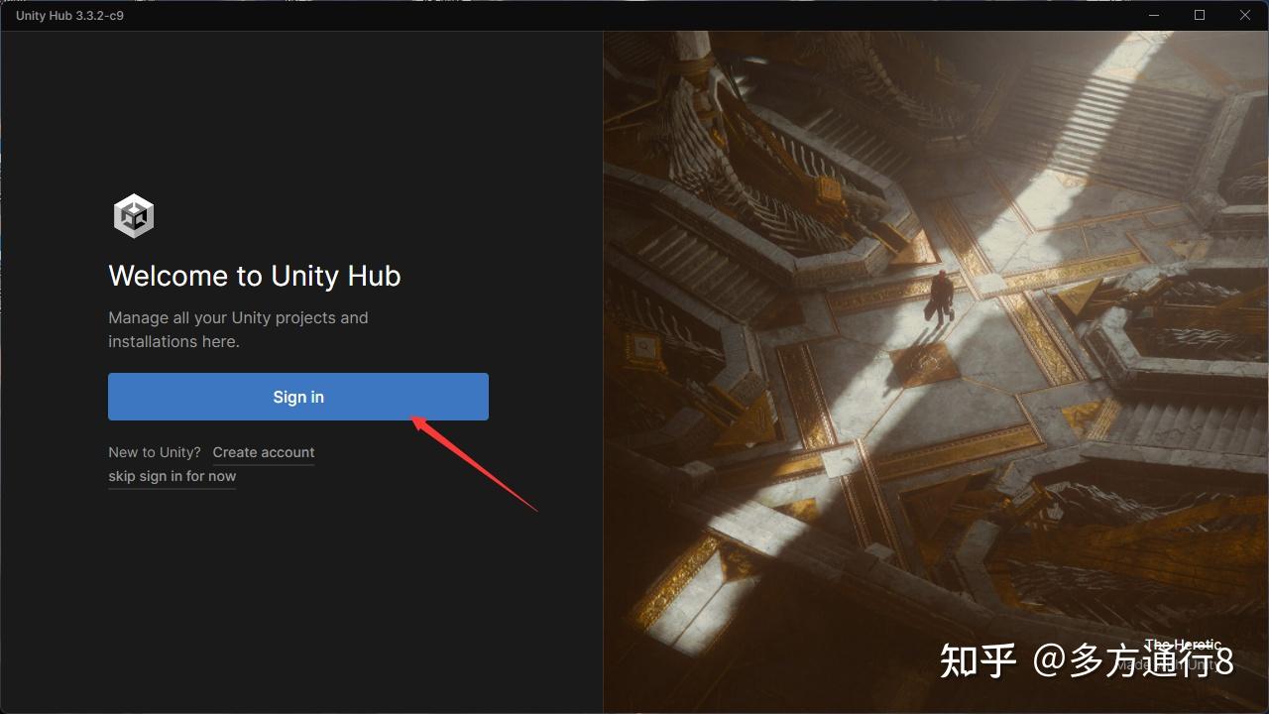Click the underlined Create account text
This screenshot has height=714, width=1269.
(263, 452)
